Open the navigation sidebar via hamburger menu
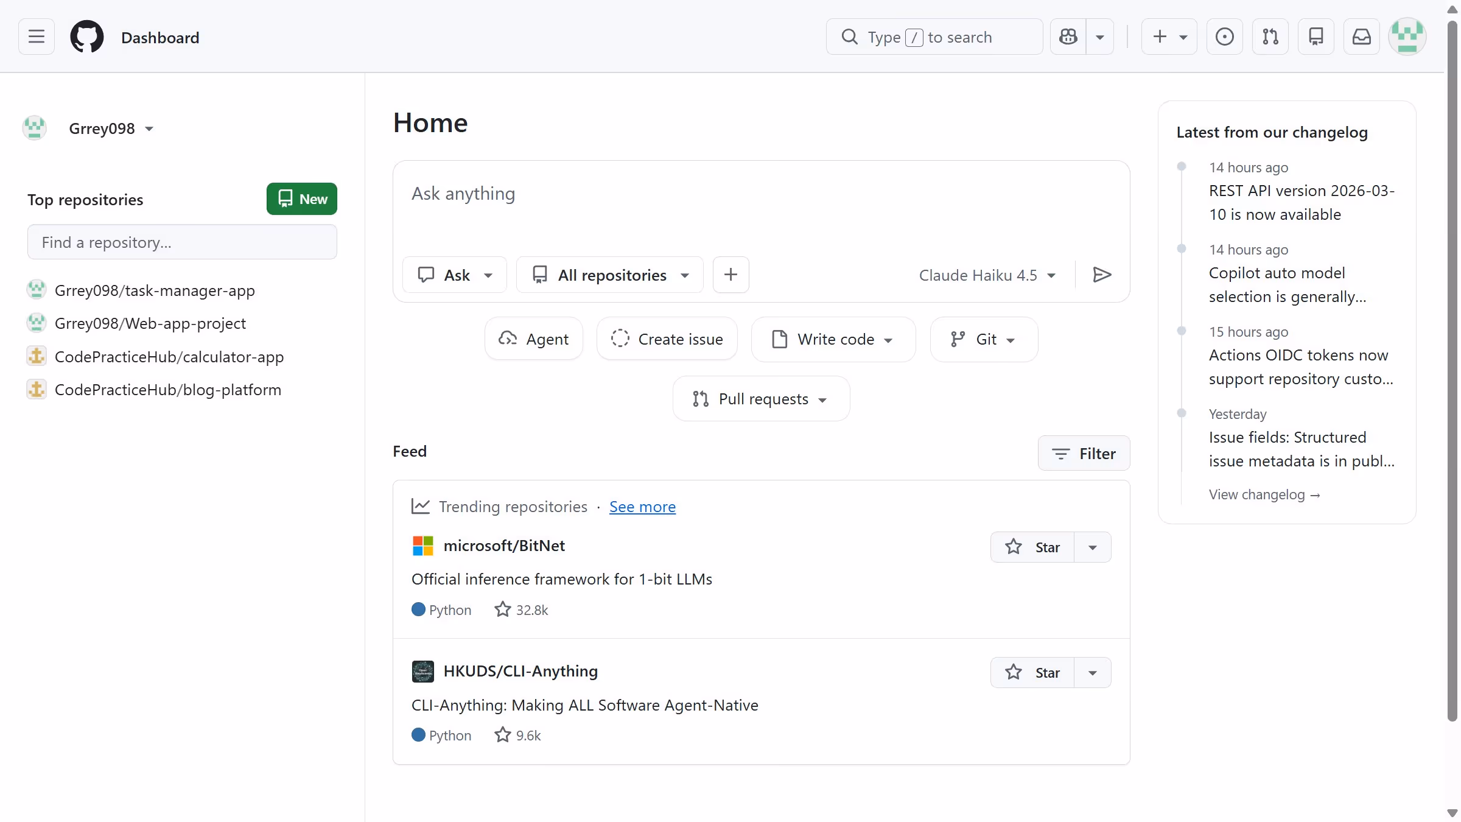 coord(35,37)
